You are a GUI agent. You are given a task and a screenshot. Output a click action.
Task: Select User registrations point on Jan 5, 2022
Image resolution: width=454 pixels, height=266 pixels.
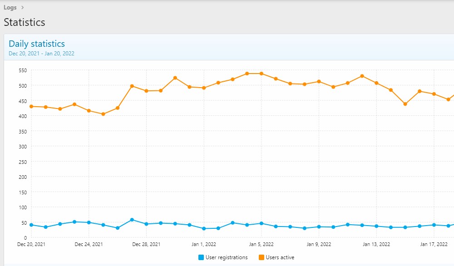pos(262,223)
